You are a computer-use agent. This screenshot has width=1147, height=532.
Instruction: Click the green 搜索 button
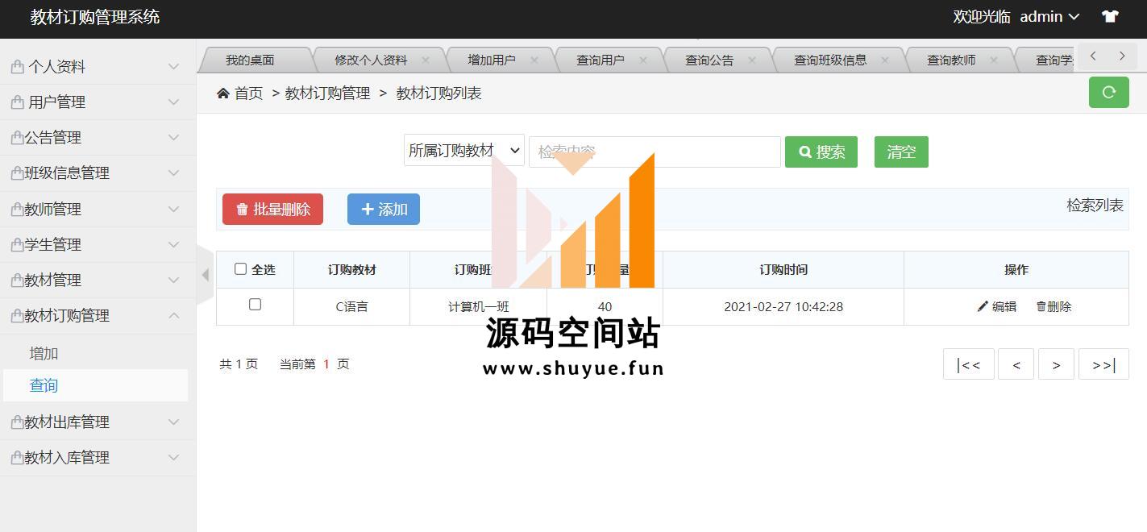pos(821,152)
